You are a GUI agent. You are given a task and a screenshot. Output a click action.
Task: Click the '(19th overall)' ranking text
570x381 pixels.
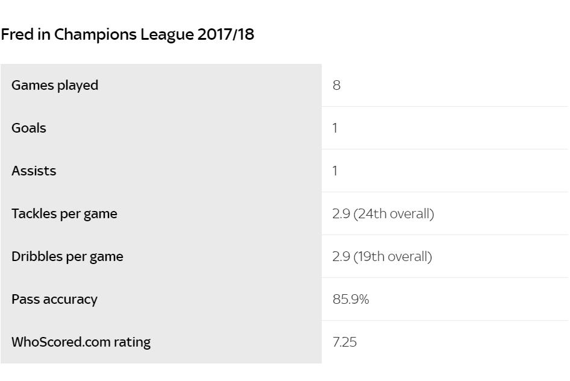pyautogui.click(x=393, y=257)
